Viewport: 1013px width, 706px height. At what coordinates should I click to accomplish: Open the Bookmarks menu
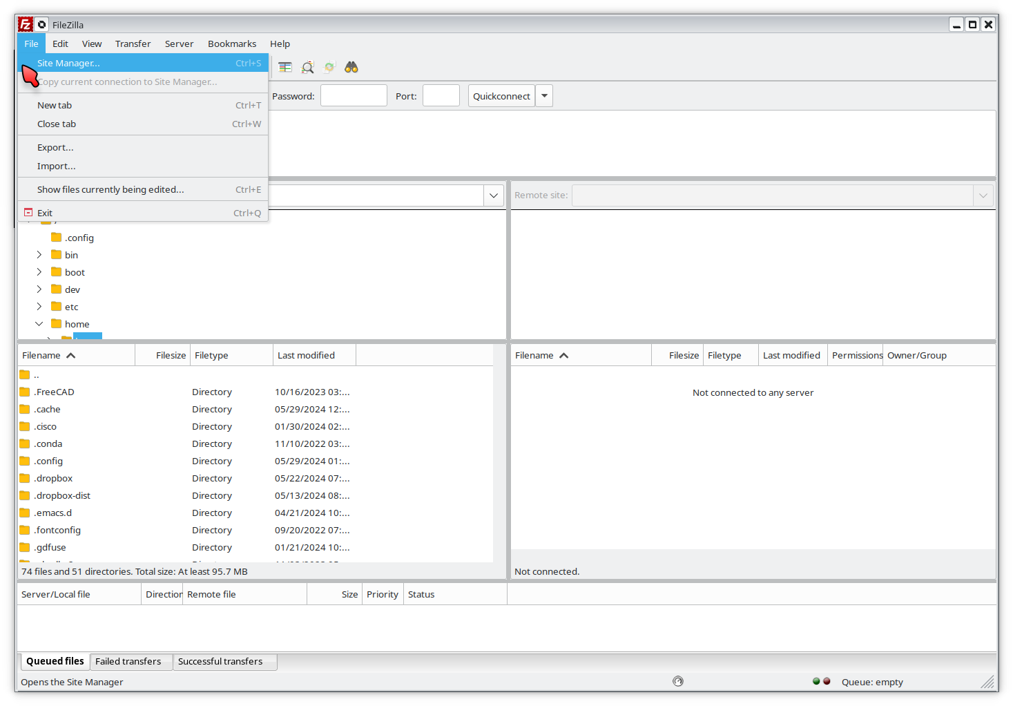point(232,44)
